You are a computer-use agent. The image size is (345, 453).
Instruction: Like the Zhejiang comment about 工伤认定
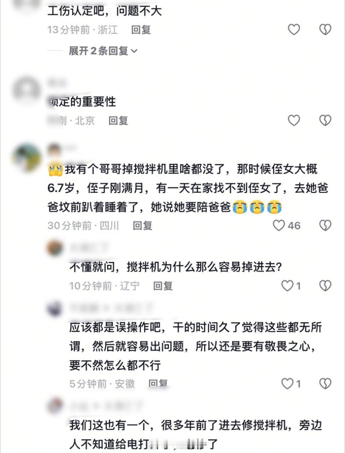(294, 30)
